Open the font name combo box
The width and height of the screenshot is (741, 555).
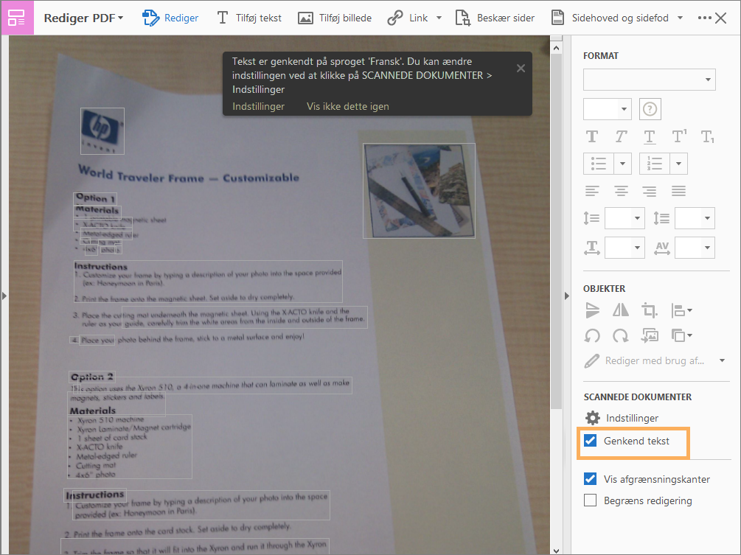coord(650,80)
